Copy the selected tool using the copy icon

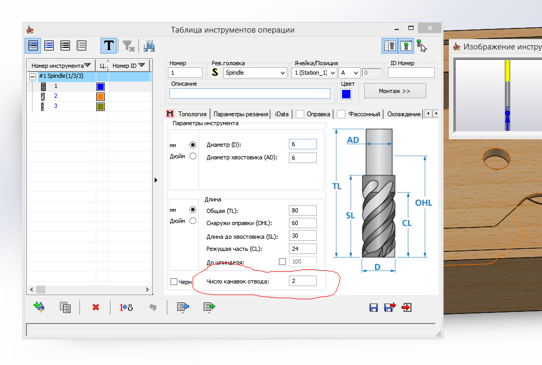click(x=65, y=307)
